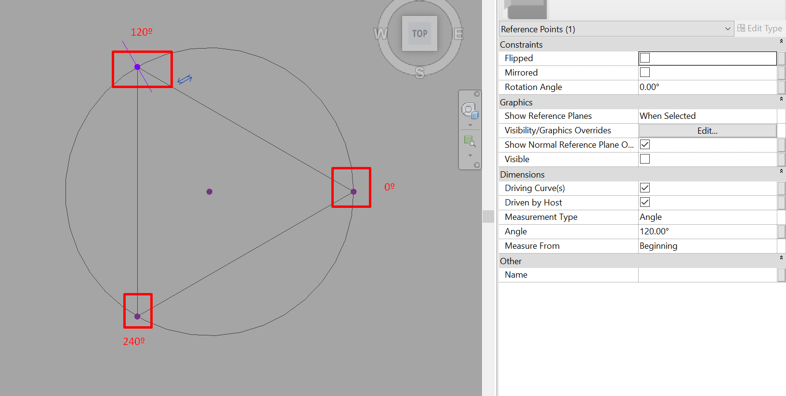Image resolution: width=786 pixels, height=396 pixels.
Task: Click associate parameter button for Visible
Action: [782, 159]
